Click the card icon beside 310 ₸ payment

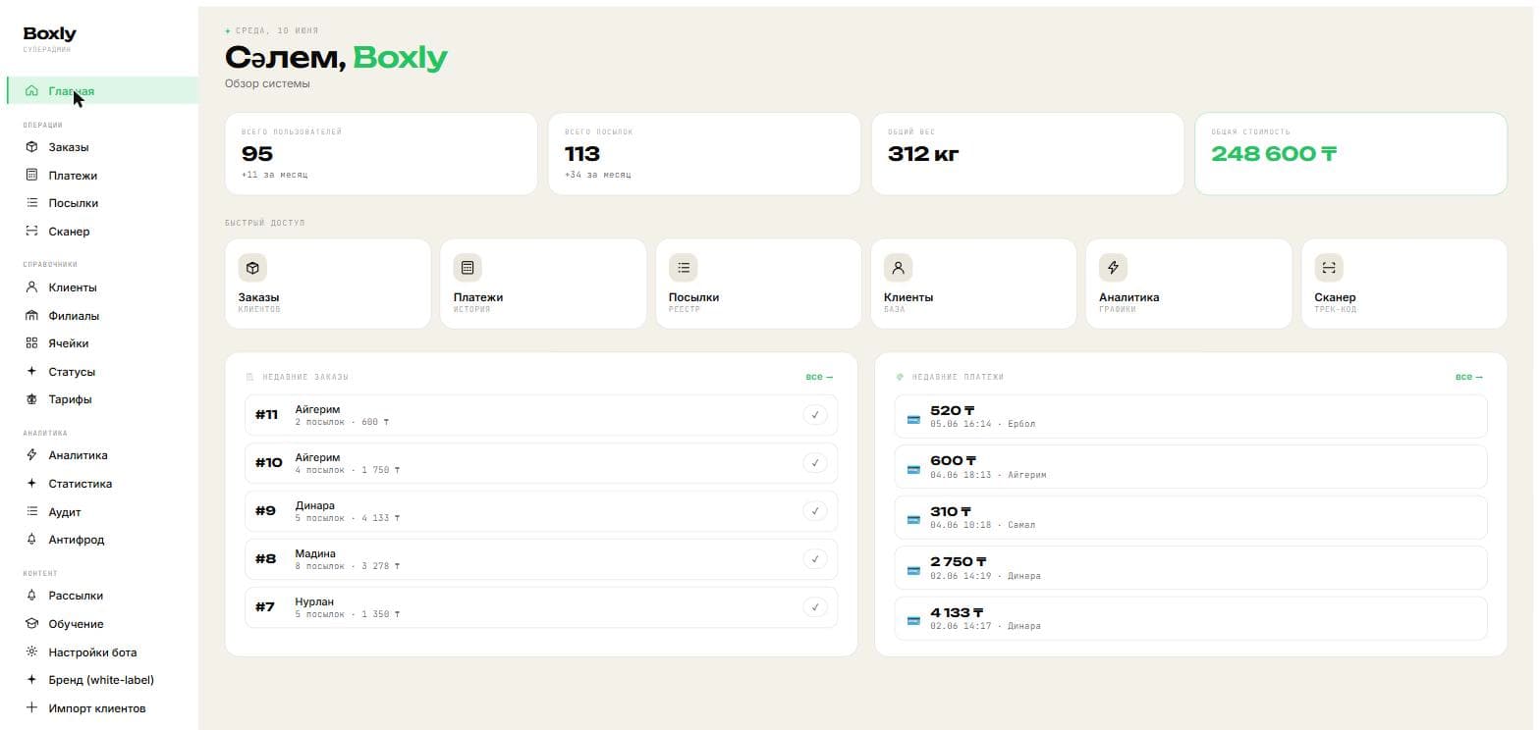tap(913, 520)
